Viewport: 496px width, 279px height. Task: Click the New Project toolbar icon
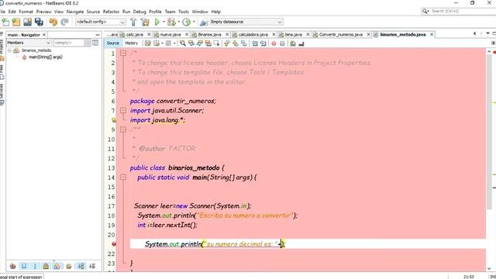[16, 22]
